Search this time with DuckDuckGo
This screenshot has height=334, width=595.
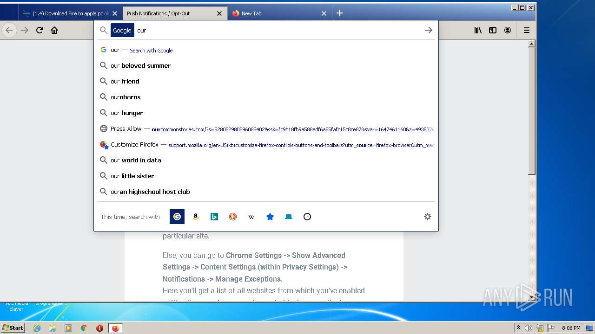click(x=233, y=217)
